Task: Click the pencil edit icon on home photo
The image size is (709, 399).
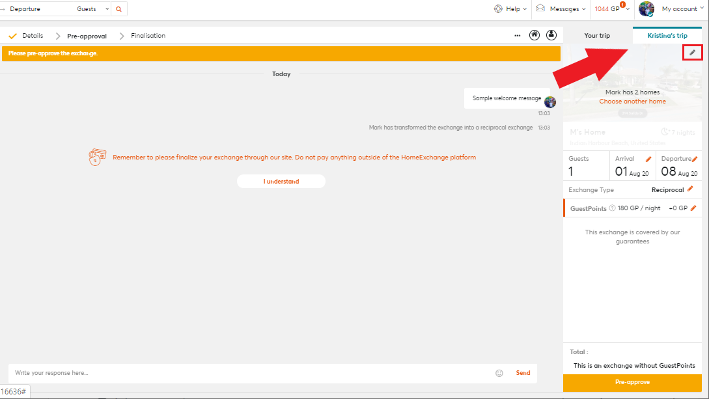Action: [692, 53]
